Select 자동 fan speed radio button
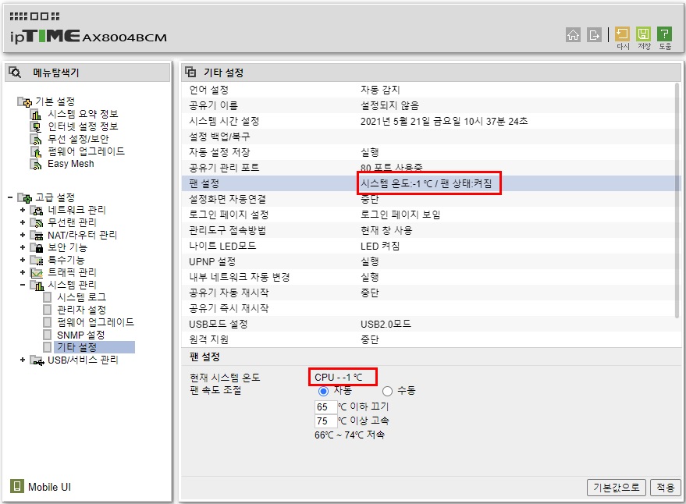686x504 pixels. tap(323, 391)
